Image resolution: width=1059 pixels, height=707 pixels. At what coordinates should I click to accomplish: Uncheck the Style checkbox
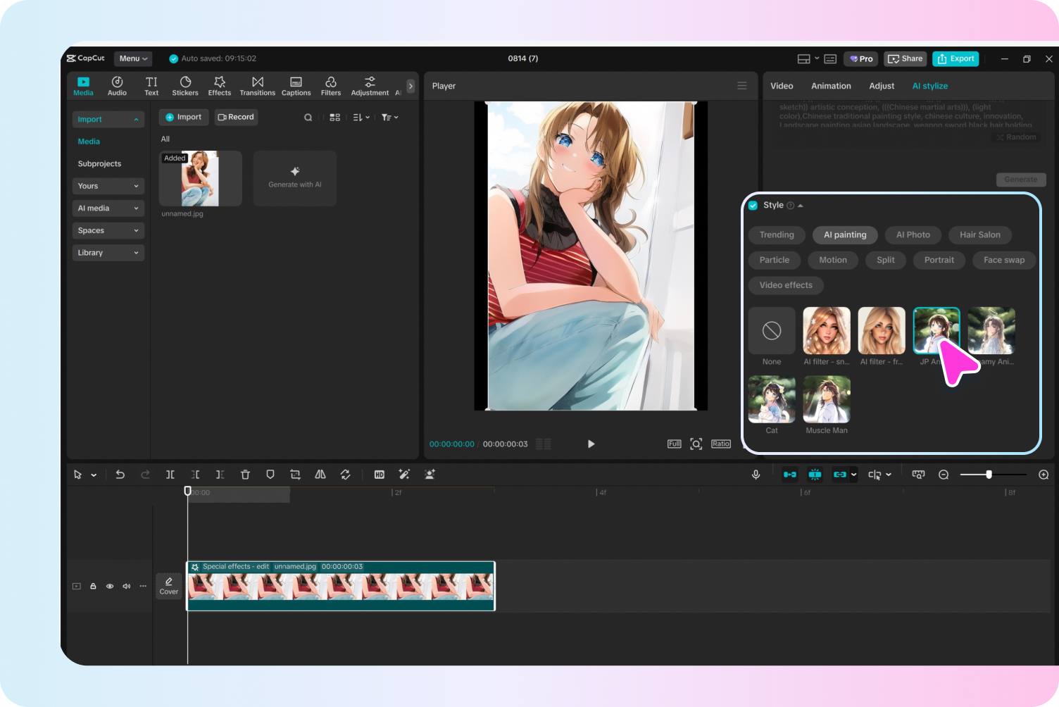point(753,206)
